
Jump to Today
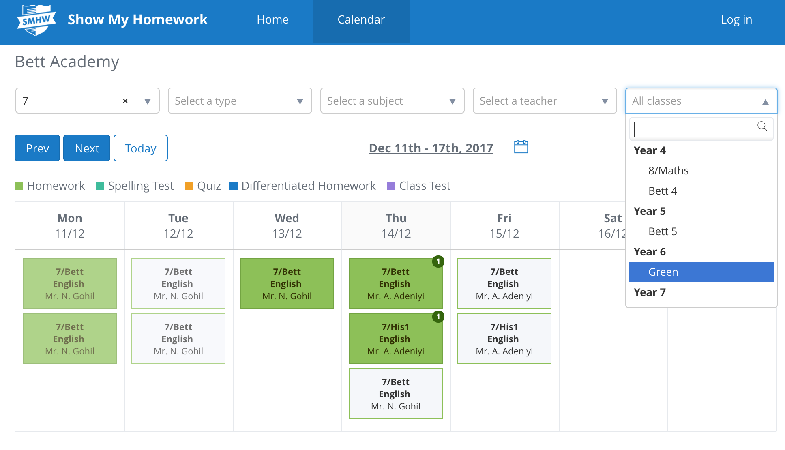pyautogui.click(x=141, y=148)
